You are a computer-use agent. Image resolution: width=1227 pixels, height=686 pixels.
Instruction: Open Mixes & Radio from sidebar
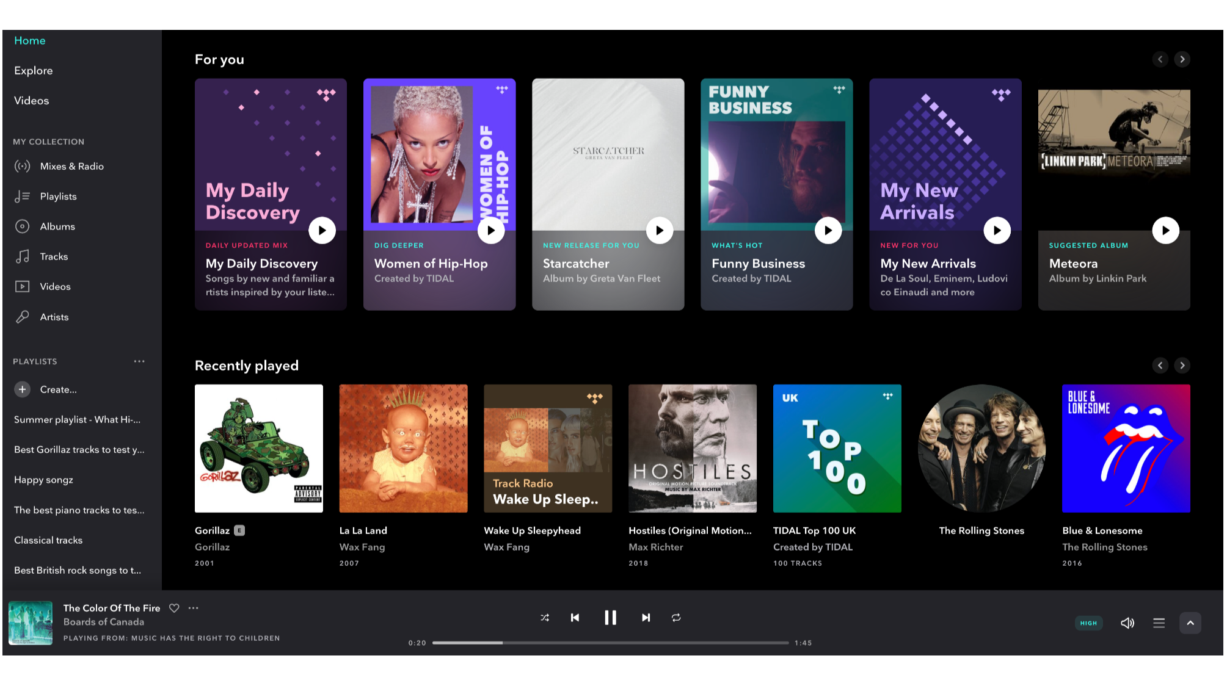pos(71,166)
